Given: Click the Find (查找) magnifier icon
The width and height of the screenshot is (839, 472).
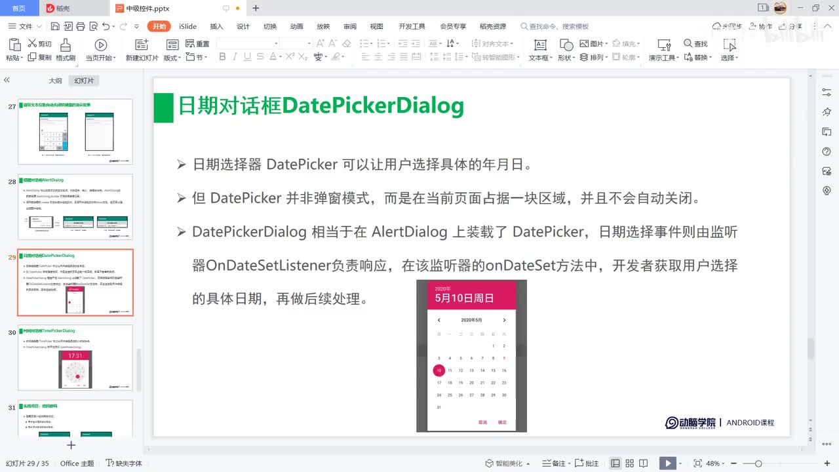Looking at the screenshot, I should click(x=688, y=43).
